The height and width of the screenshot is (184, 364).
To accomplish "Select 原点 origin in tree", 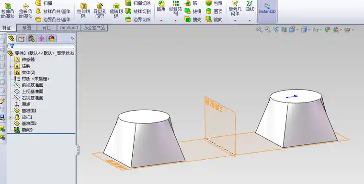I will tap(23, 104).
